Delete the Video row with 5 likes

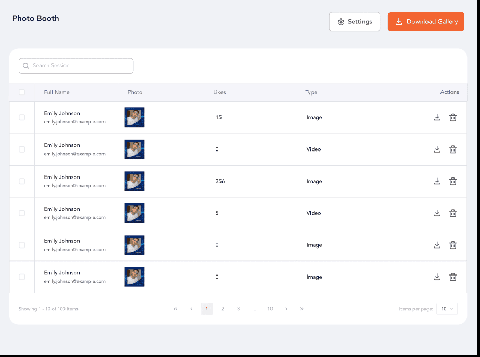click(x=453, y=213)
